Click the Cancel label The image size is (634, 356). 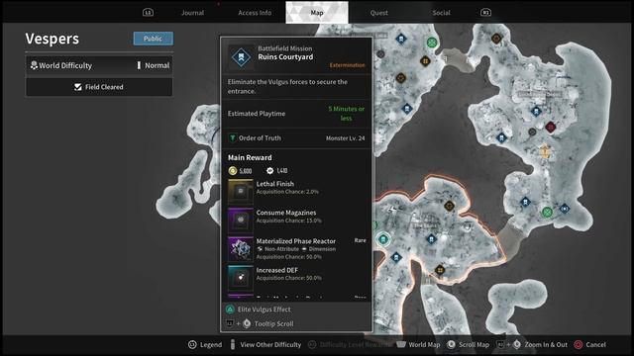point(595,345)
